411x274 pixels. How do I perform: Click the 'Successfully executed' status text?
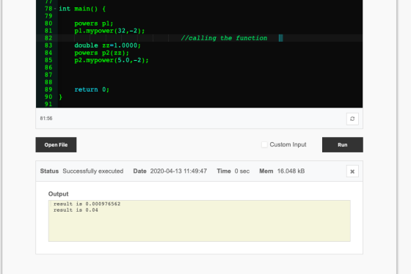pos(93,171)
